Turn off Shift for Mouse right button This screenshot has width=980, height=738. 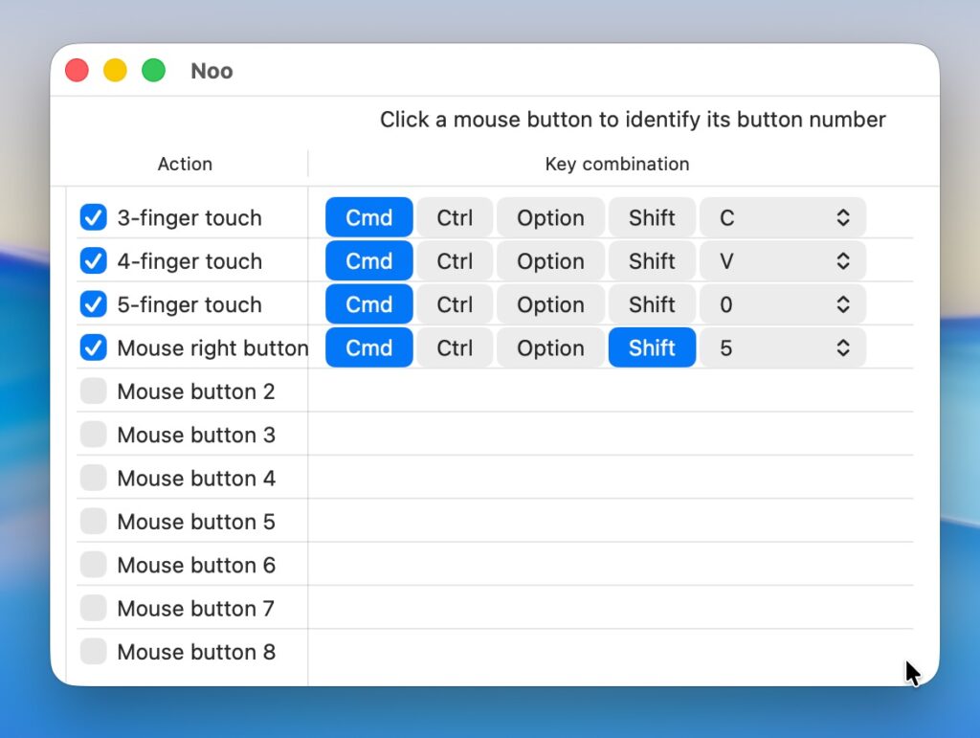point(652,348)
